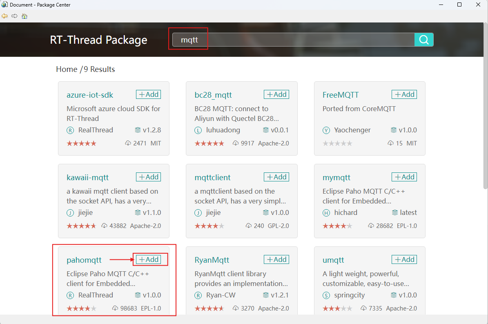This screenshot has width=488, height=324.
Task: Click the download icon beside 98683
Action: point(115,308)
